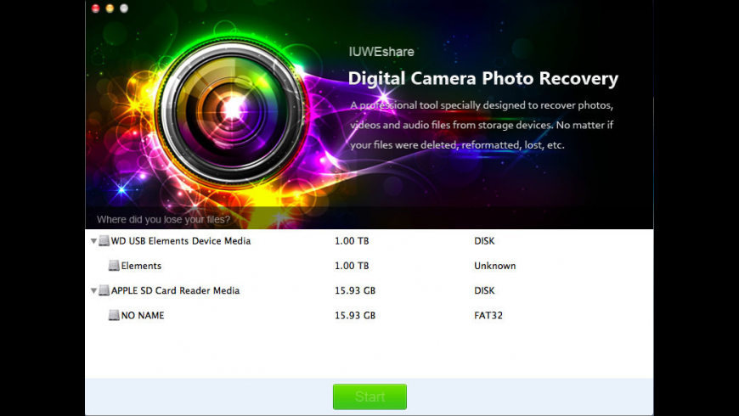Click 15.93 GB size of APPLE SD Card Reader
Image resolution: width=739 pixels, height=416 pixels.
[x=355, y=290]
